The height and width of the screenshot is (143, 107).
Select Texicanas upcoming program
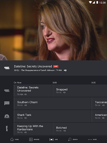[99, 103]
